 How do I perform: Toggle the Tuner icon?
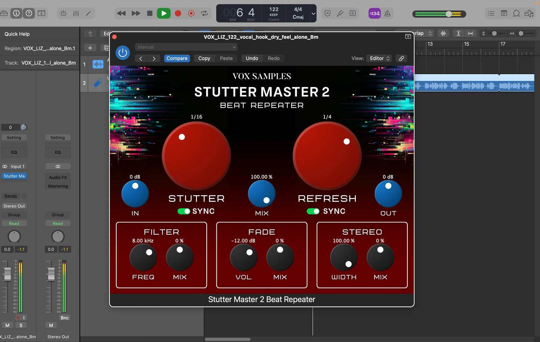[x=340, y=13]
